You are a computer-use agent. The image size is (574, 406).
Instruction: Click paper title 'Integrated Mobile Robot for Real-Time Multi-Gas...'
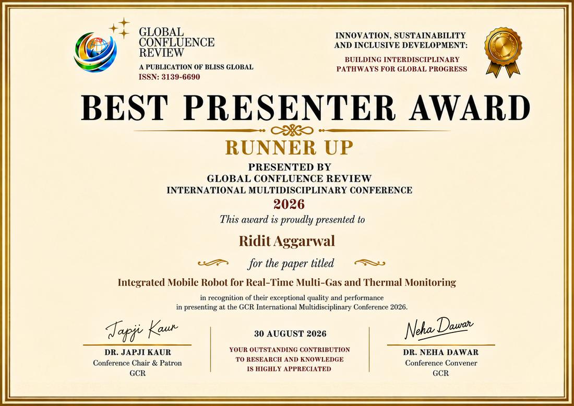pyautogui.click(x=286, y=283)
